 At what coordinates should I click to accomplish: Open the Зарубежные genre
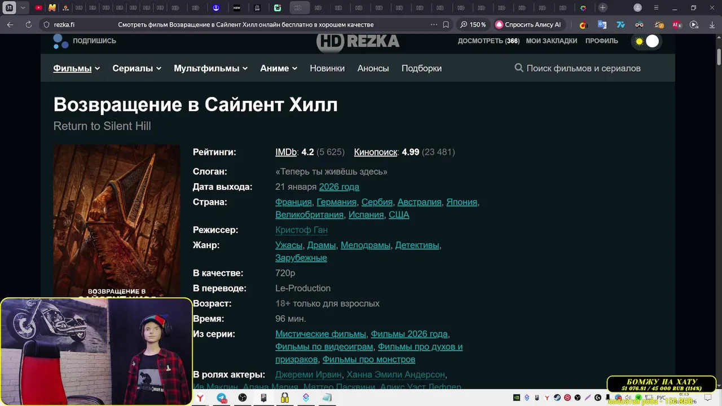coord(301,258)
